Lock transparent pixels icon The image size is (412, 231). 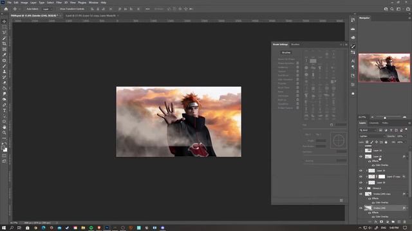tap(367, 142)
